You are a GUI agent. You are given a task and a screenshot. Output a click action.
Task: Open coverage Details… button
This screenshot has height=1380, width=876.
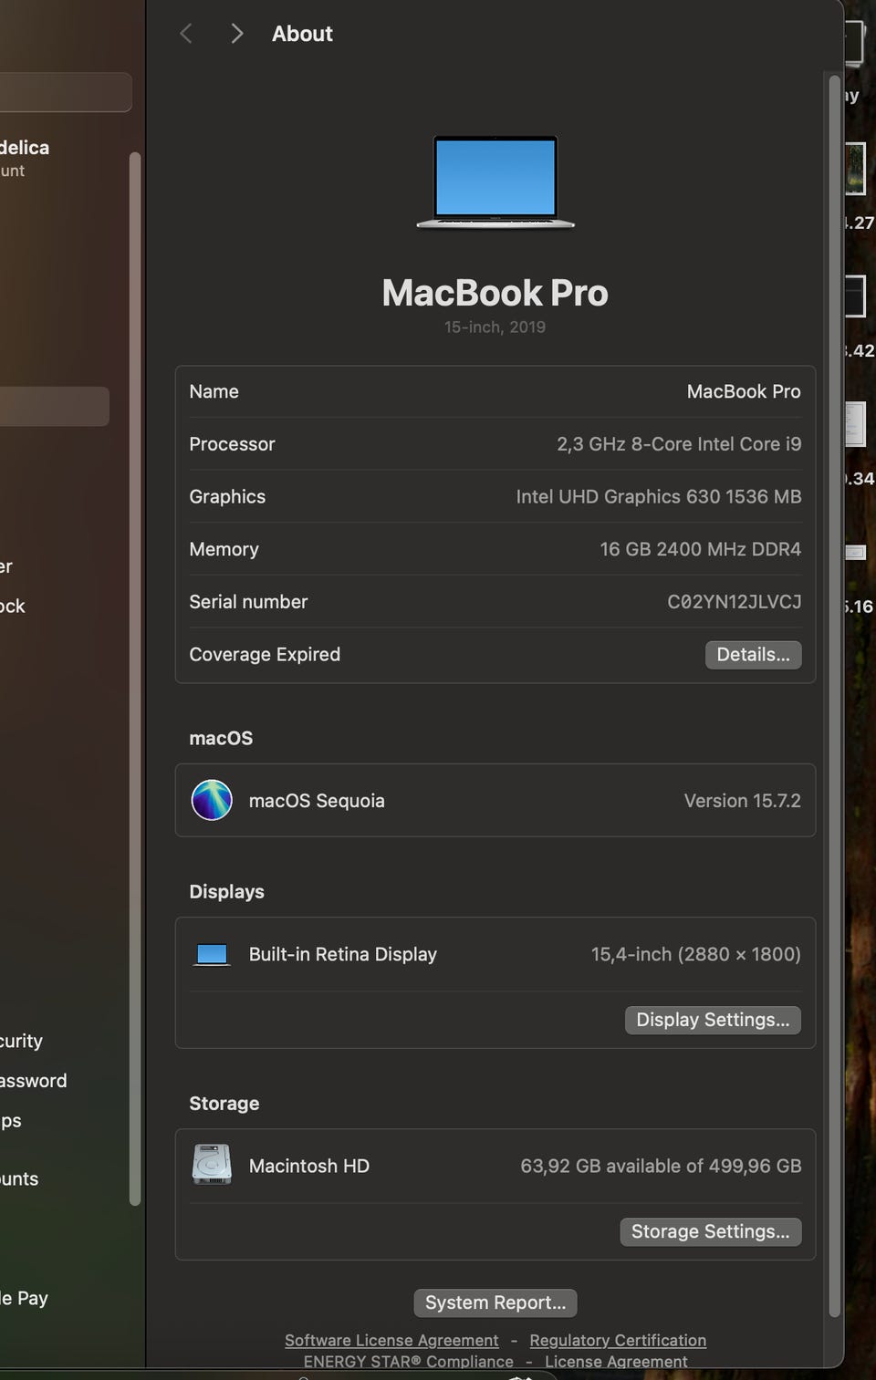(753, 655)
